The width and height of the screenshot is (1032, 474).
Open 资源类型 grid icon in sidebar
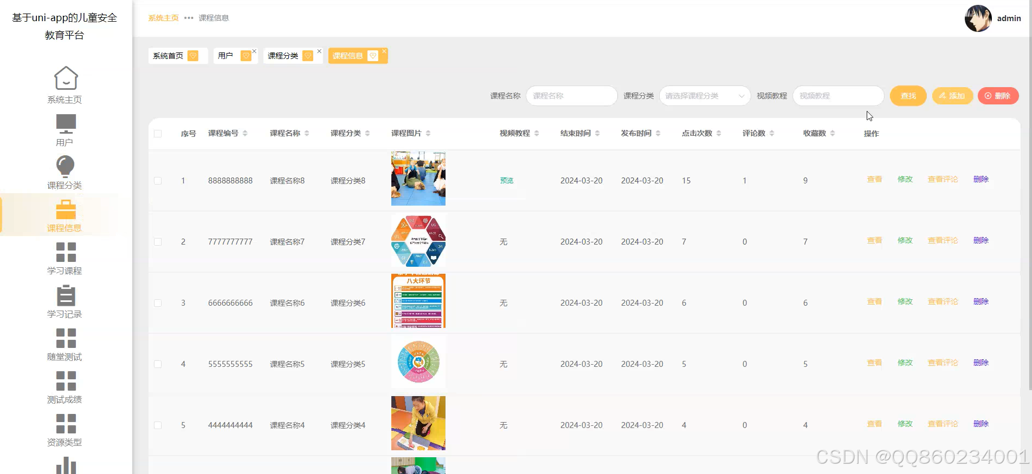(66, 423)
